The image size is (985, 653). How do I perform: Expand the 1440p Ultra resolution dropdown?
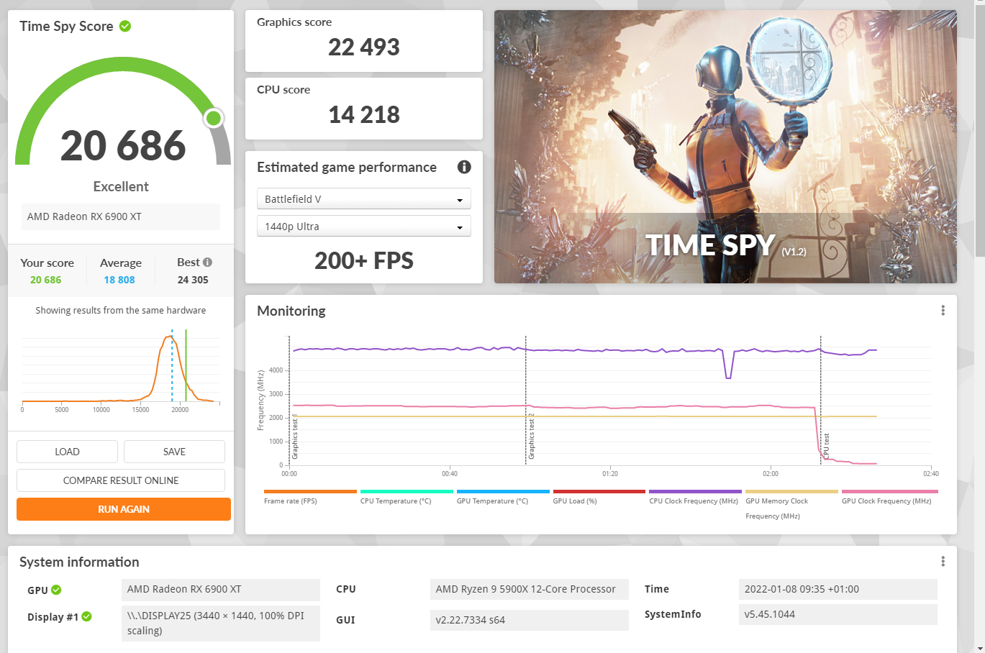click(x=364, y=226)
